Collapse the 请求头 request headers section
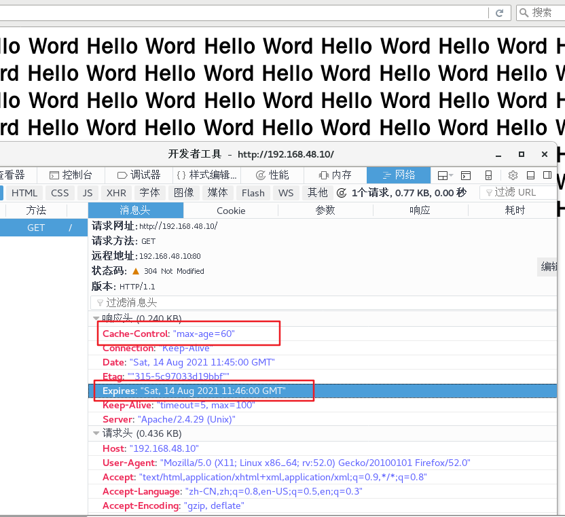Image resolution: width=565 pixels, height=517 pixels. [x=96, y=433]
